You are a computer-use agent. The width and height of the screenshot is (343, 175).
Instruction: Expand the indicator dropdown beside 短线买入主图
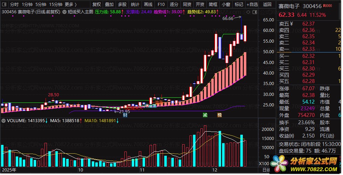[64, 12]
